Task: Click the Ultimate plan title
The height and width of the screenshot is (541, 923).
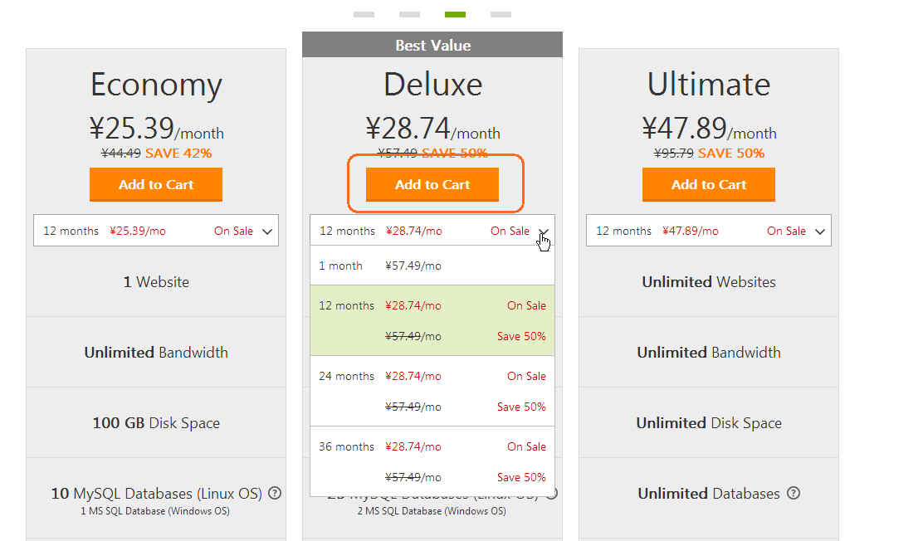Action: 709,84
